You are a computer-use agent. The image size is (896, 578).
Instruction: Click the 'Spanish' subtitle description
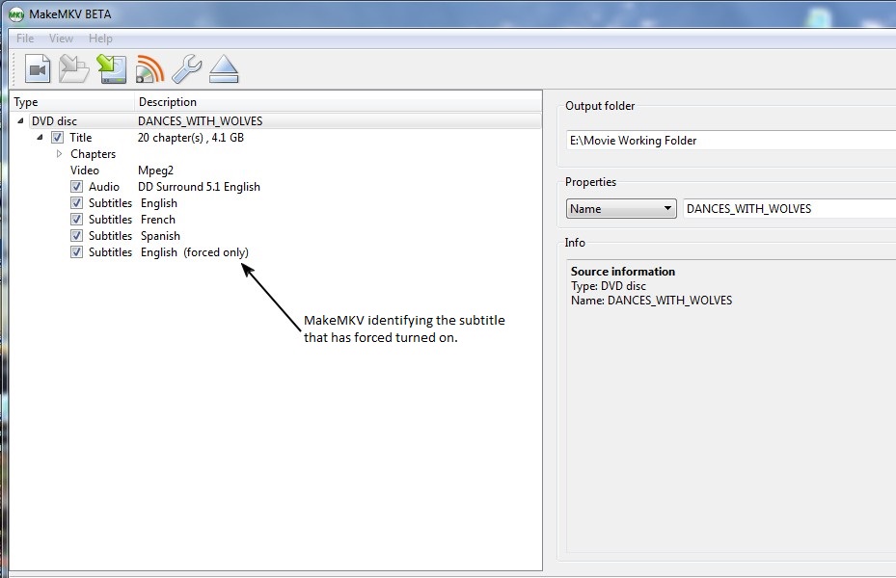tap(160, 236)
